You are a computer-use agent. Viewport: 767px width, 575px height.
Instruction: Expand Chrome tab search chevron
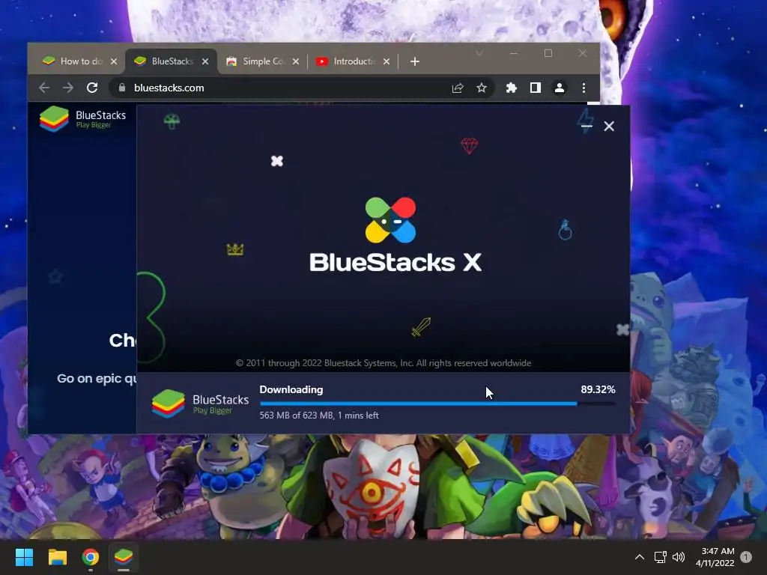click(479, 53)
